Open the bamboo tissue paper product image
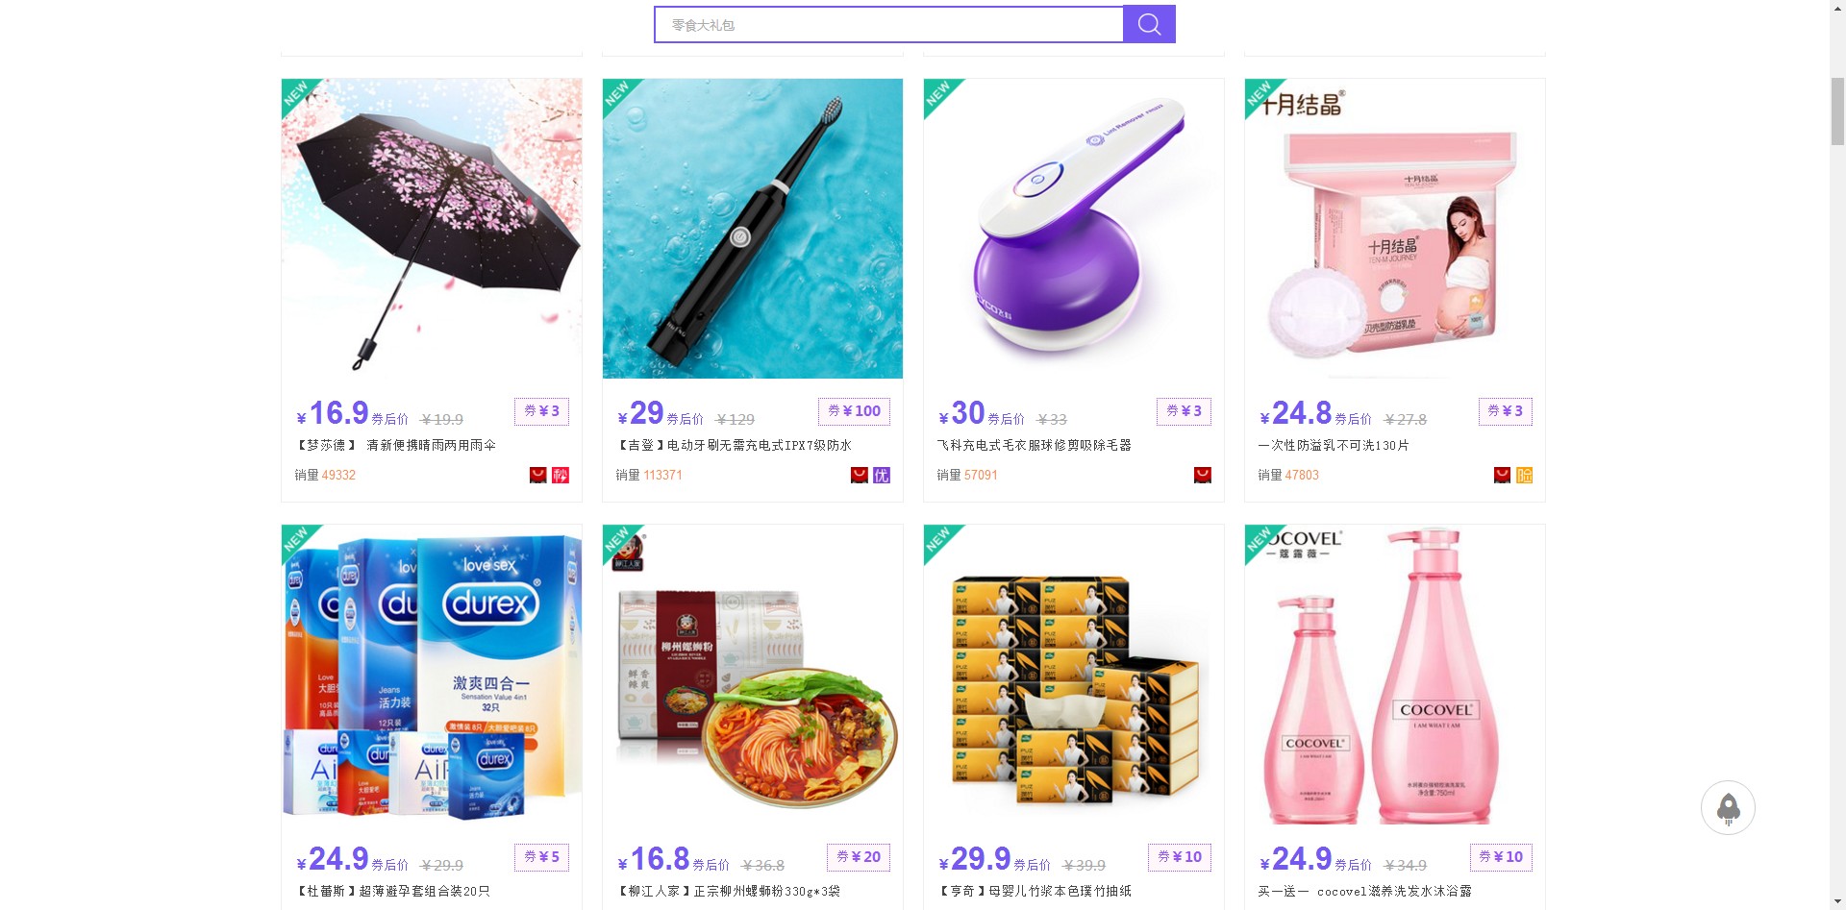This screenshot has width=1846, height=910. click(1074, 675)
